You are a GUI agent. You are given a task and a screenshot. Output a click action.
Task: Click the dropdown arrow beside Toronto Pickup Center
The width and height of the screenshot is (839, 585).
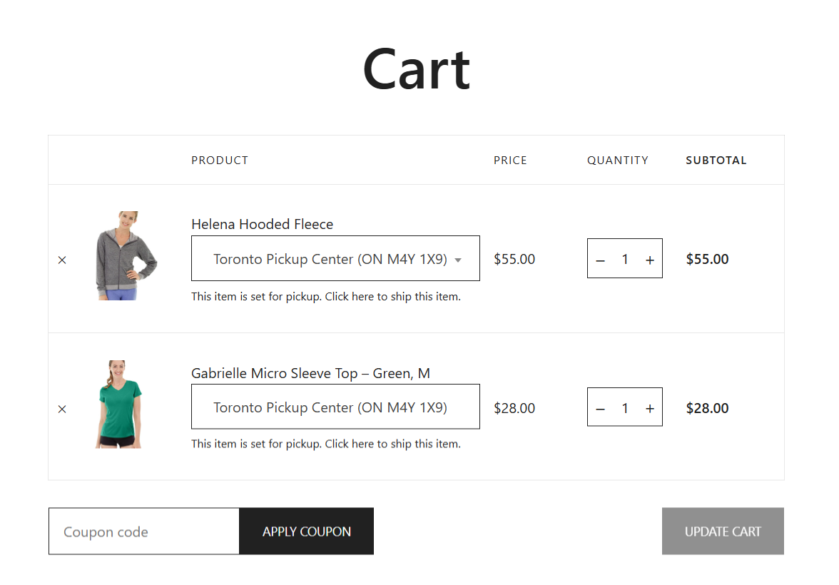pyautogui.click(x=458, y=258)
